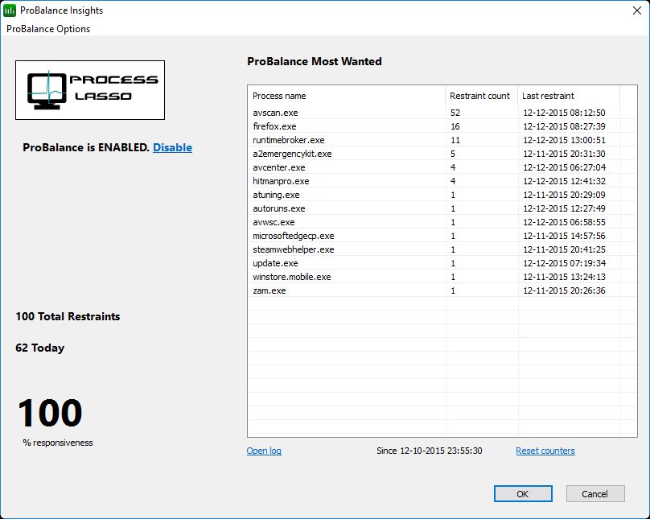Click the large 100 responsiveness value

50,413
